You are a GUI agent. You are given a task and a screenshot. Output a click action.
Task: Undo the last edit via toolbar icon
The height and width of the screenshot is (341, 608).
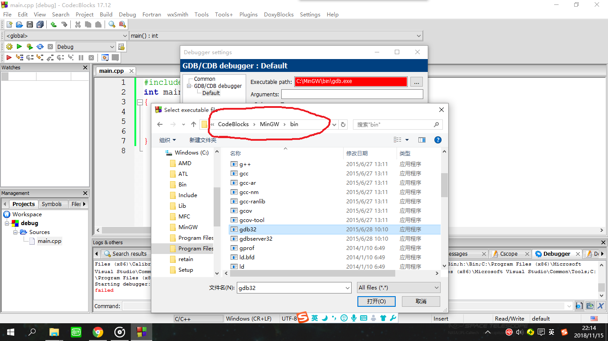(53, 24)
